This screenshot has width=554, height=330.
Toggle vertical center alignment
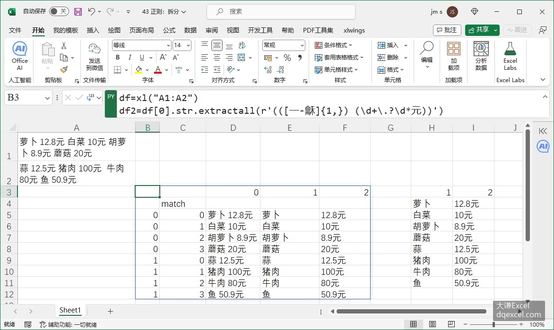[x=217, y=45]
